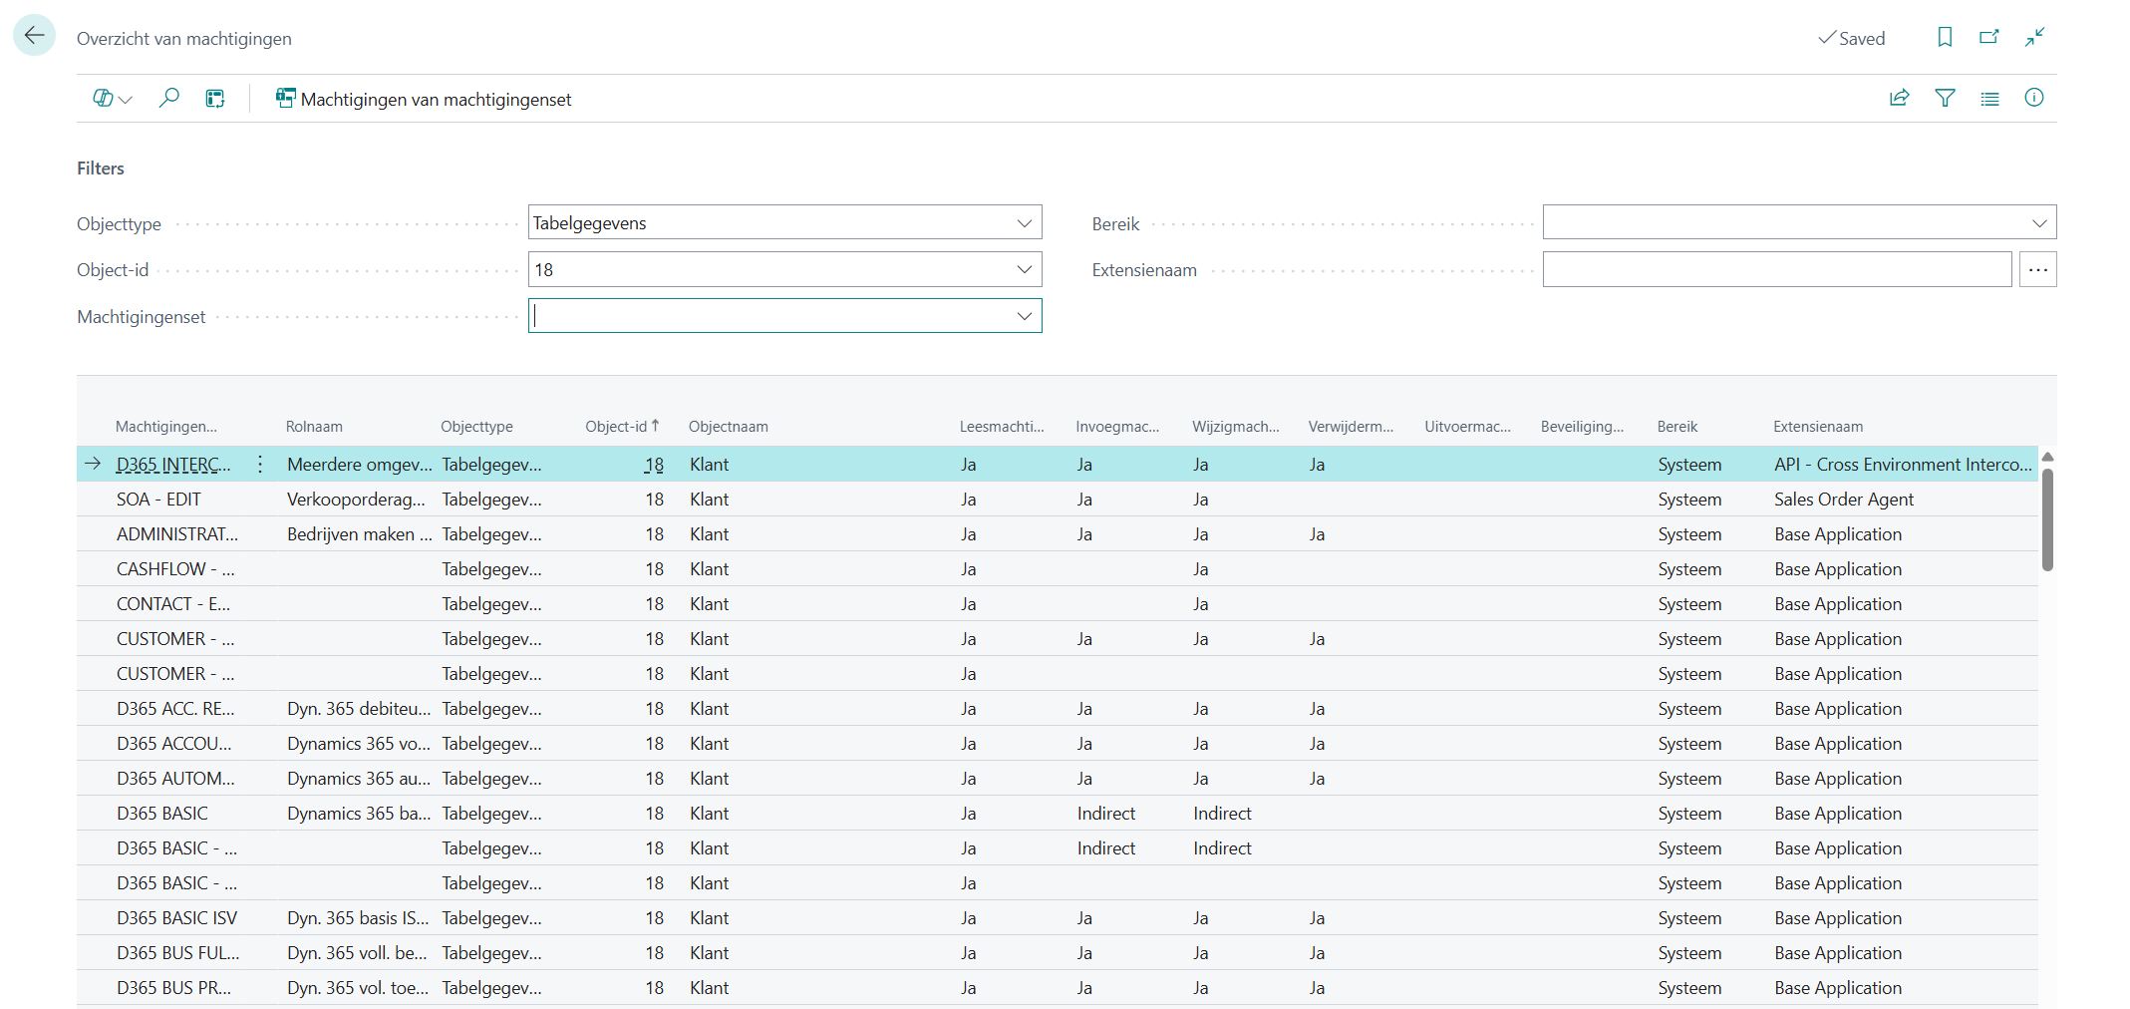Sort by Objecttype column header

(476, 426)
